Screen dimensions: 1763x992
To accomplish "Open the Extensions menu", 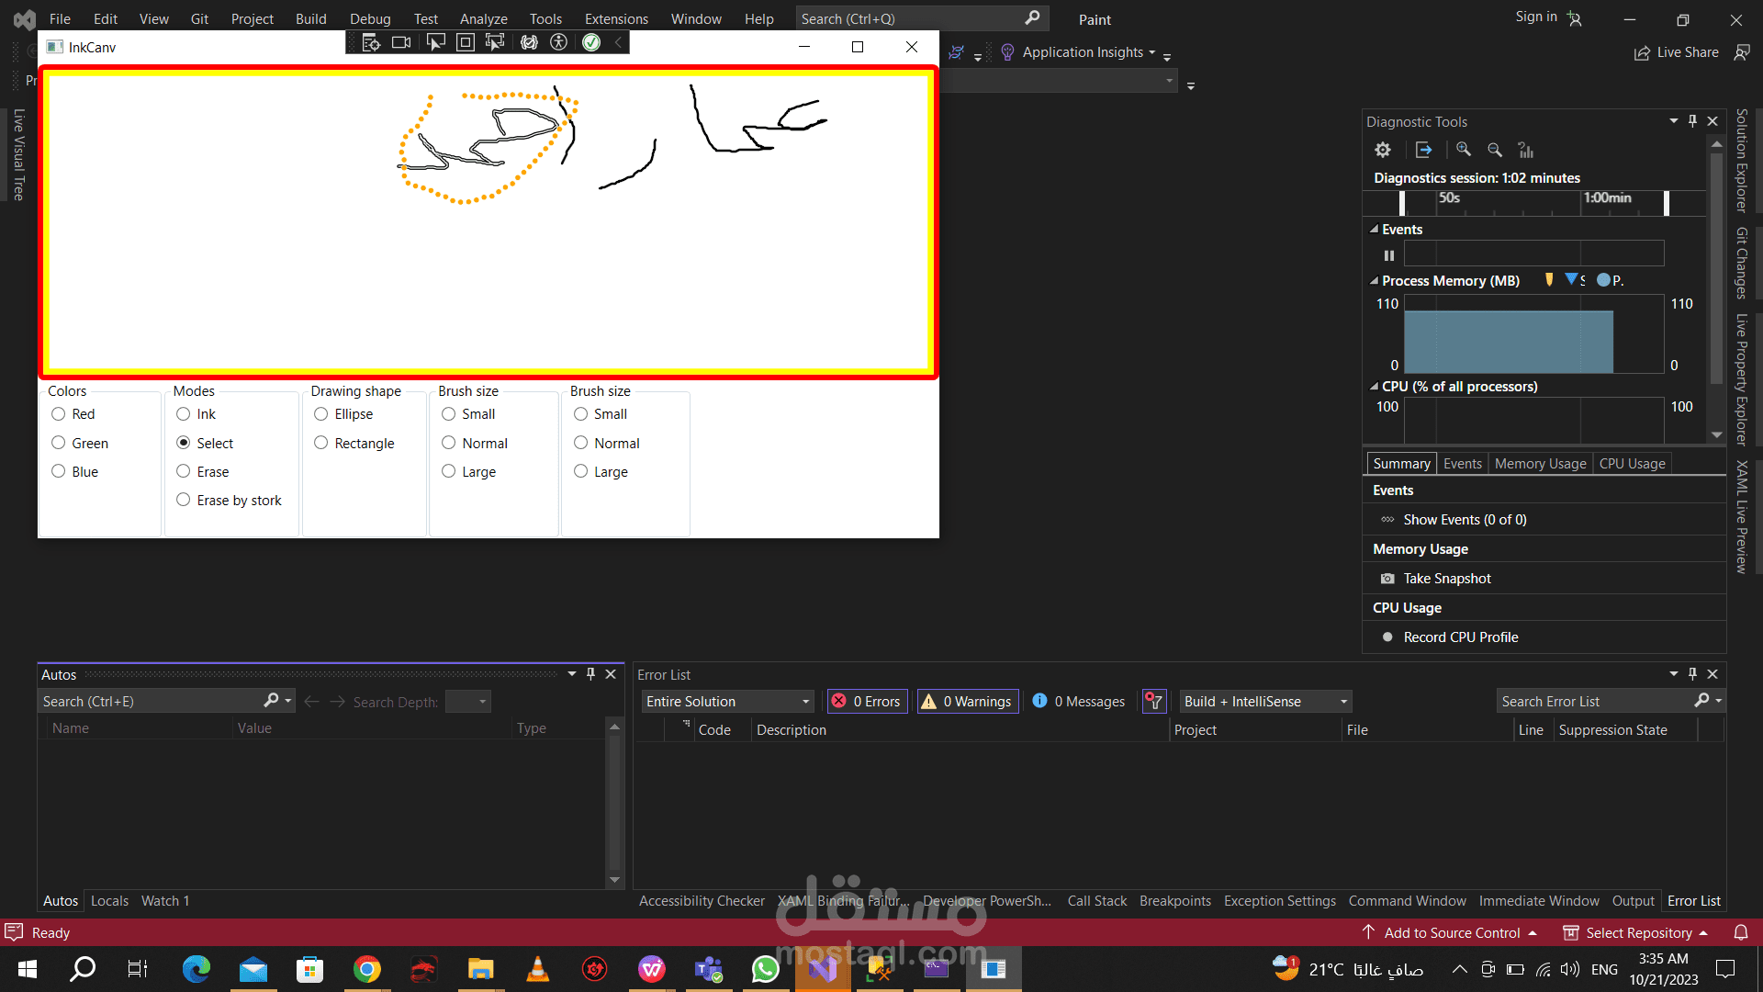I will 616,18.
